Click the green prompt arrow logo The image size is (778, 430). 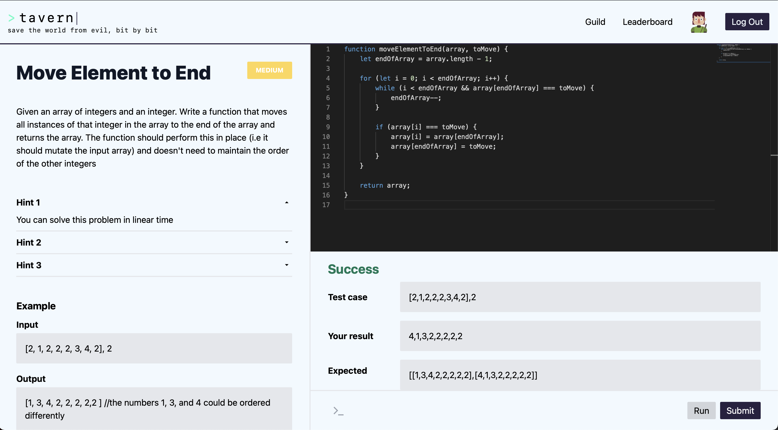[11, 18]
